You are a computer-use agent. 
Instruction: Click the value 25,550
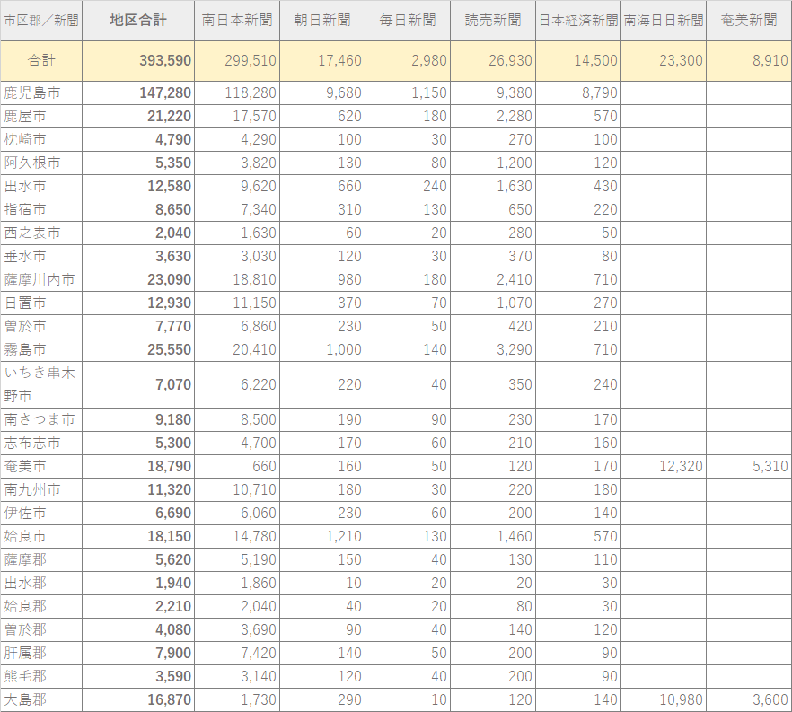click(x=170, y=349)
